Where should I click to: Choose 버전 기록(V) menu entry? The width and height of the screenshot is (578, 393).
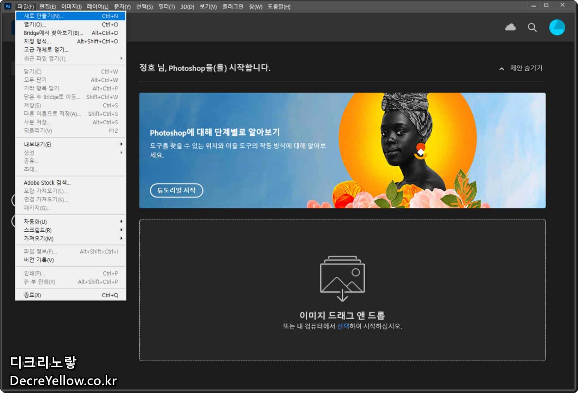[x=71, y=260]
